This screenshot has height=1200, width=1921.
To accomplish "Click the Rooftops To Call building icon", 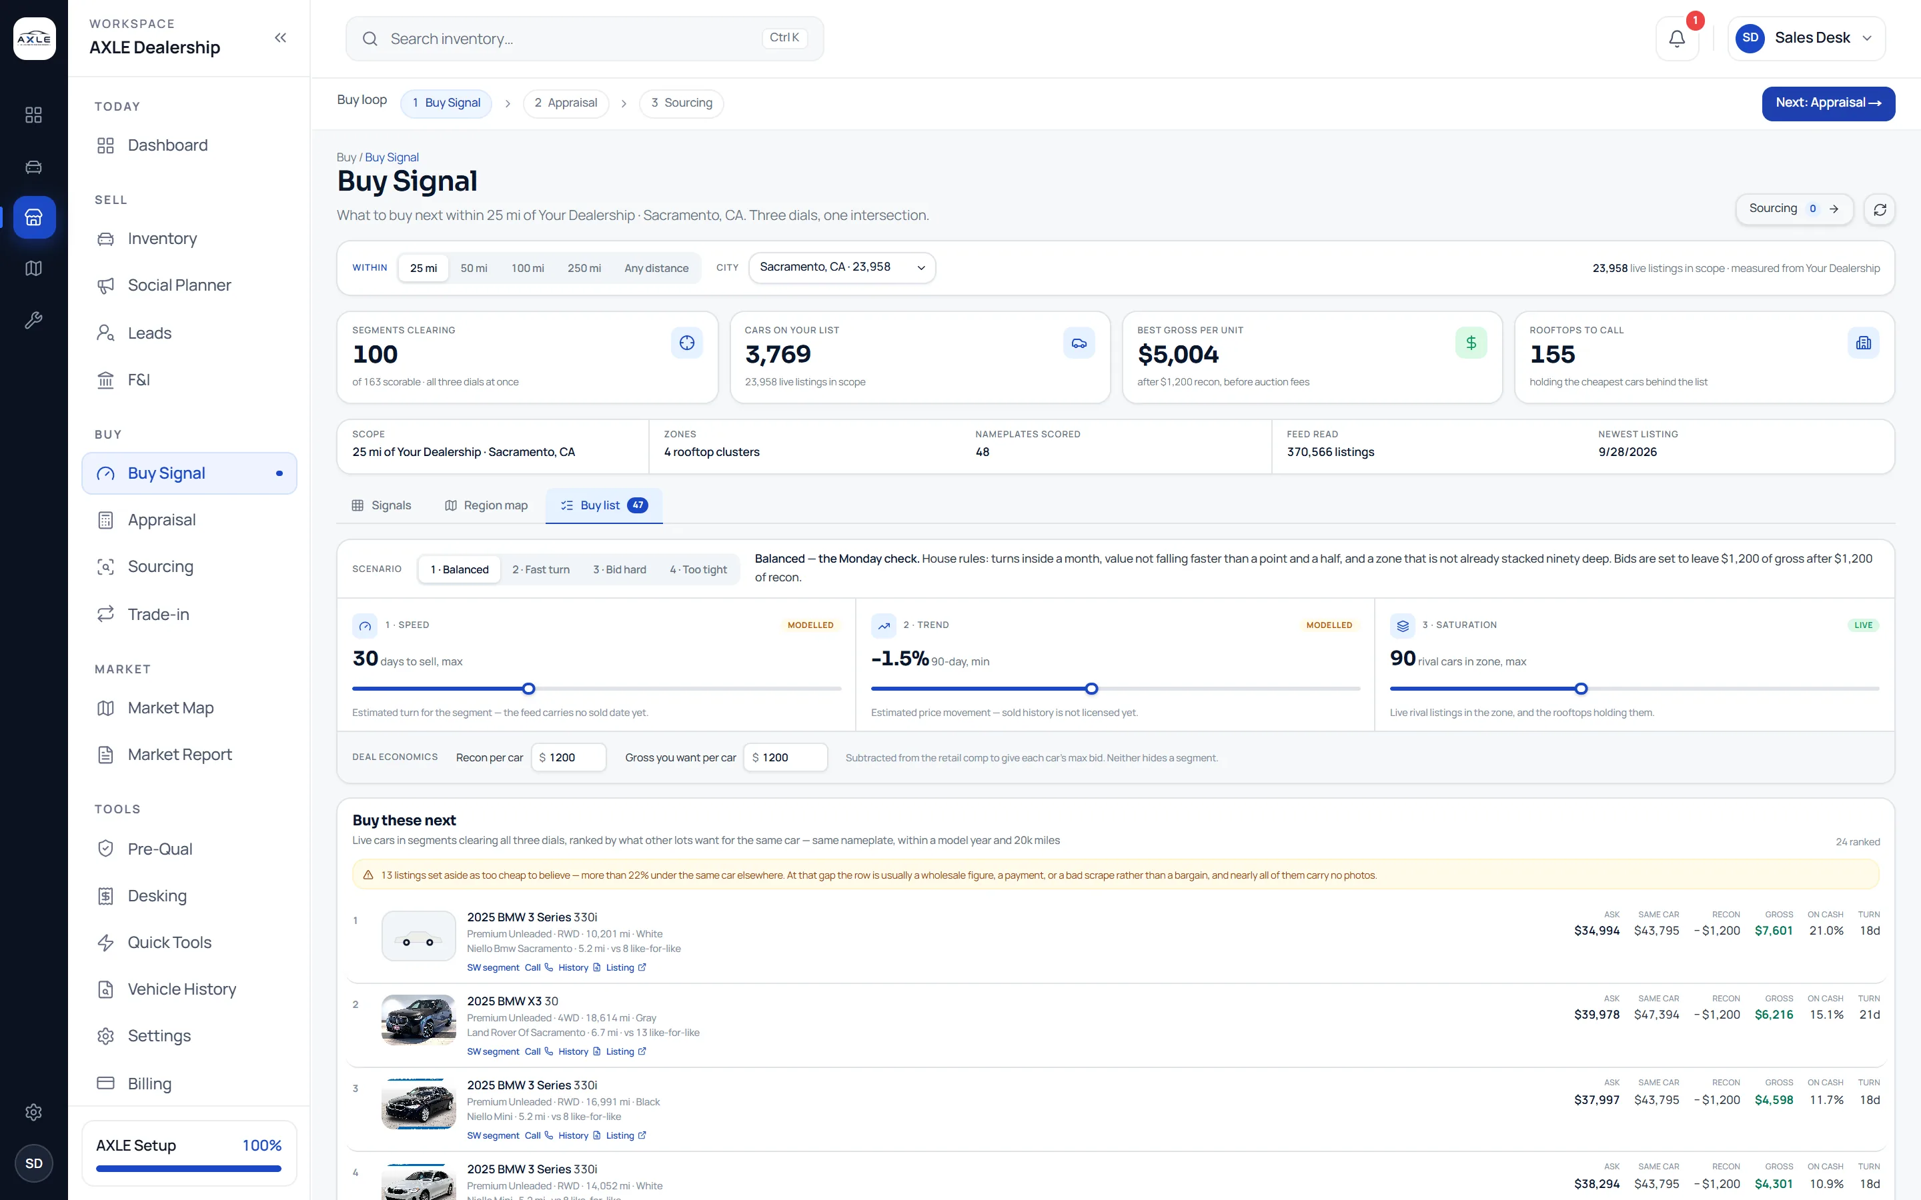I will 1863,343.
